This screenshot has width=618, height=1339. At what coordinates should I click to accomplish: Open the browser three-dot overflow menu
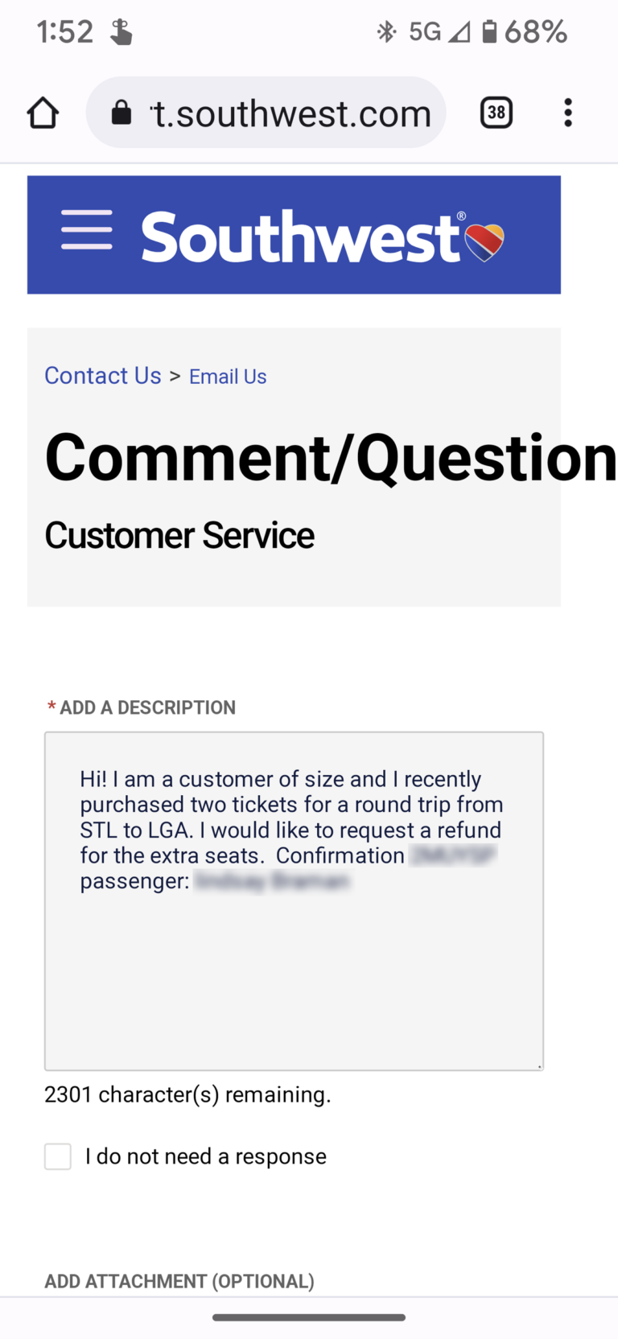(568, 113)
